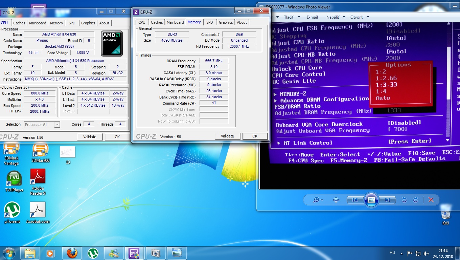
Task: Open Graphics tab in Memory CPU-Z window
Action: (x=226, y=22)
